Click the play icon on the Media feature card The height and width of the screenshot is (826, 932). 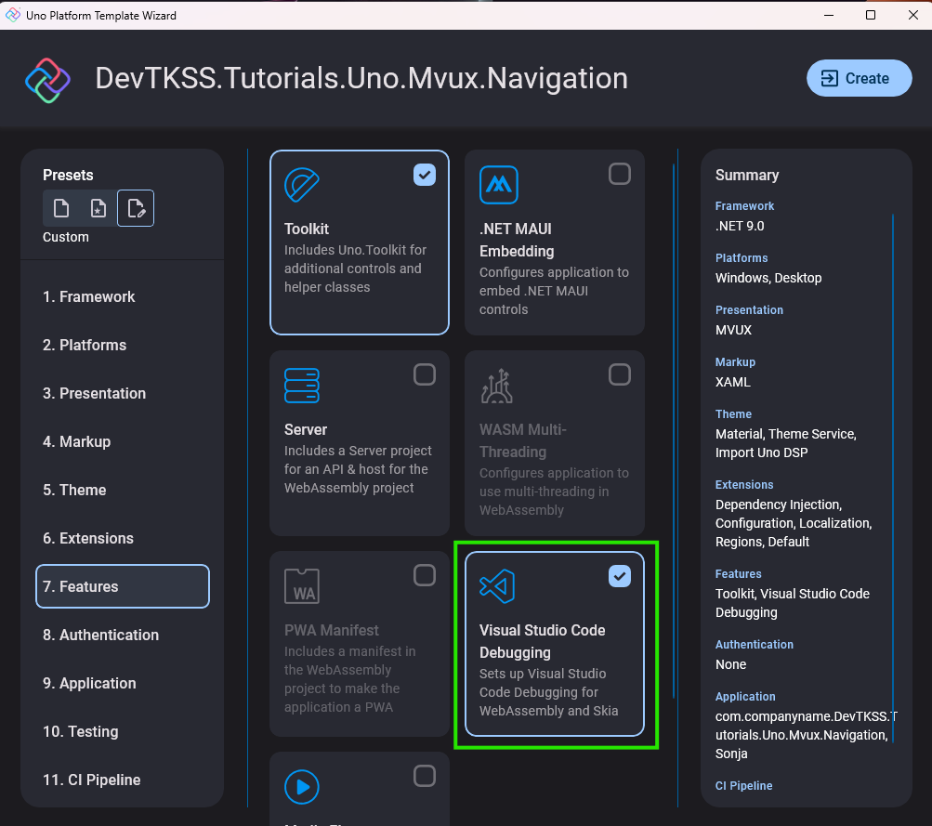click(301, 786)
